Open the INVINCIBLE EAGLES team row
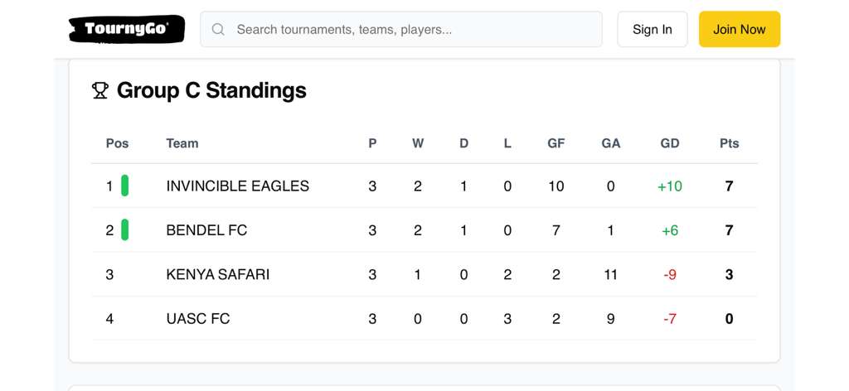The height and width of the screenshot is (391, 849). point(237,186)
